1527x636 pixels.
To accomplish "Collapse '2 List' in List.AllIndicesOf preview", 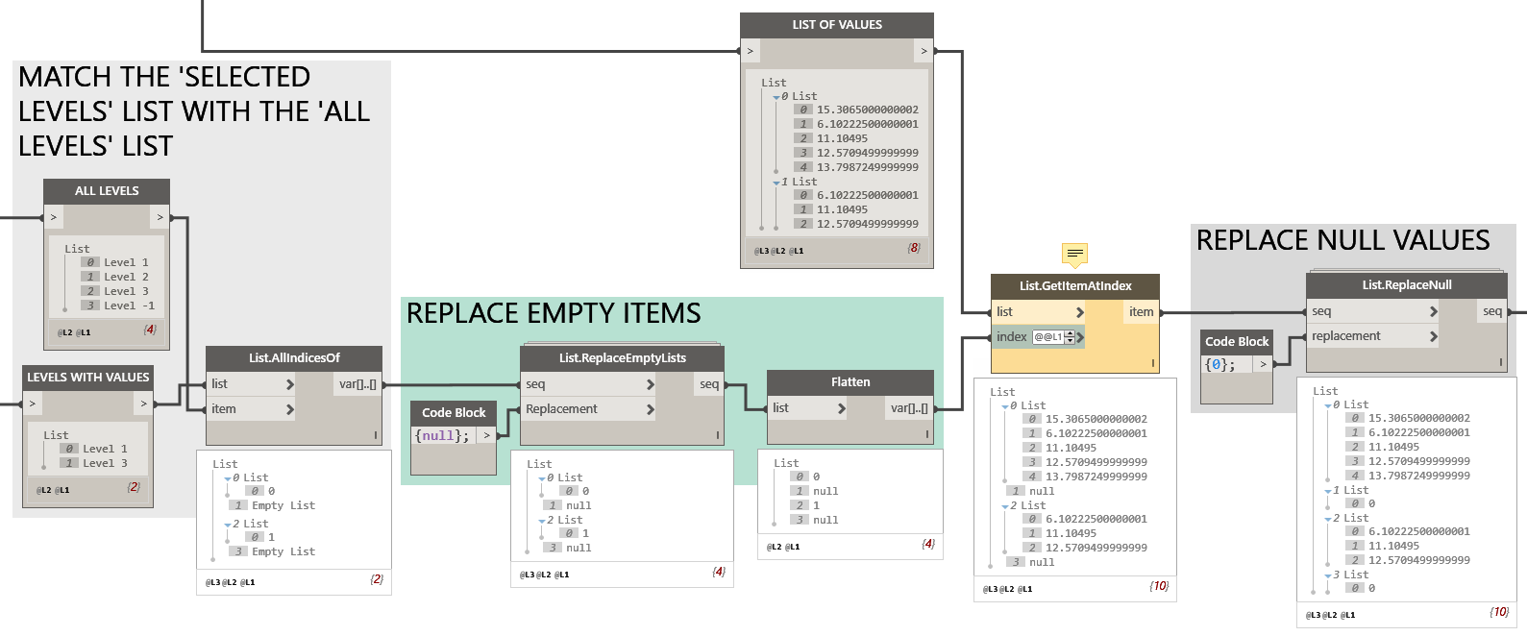I will pos(228,525).
